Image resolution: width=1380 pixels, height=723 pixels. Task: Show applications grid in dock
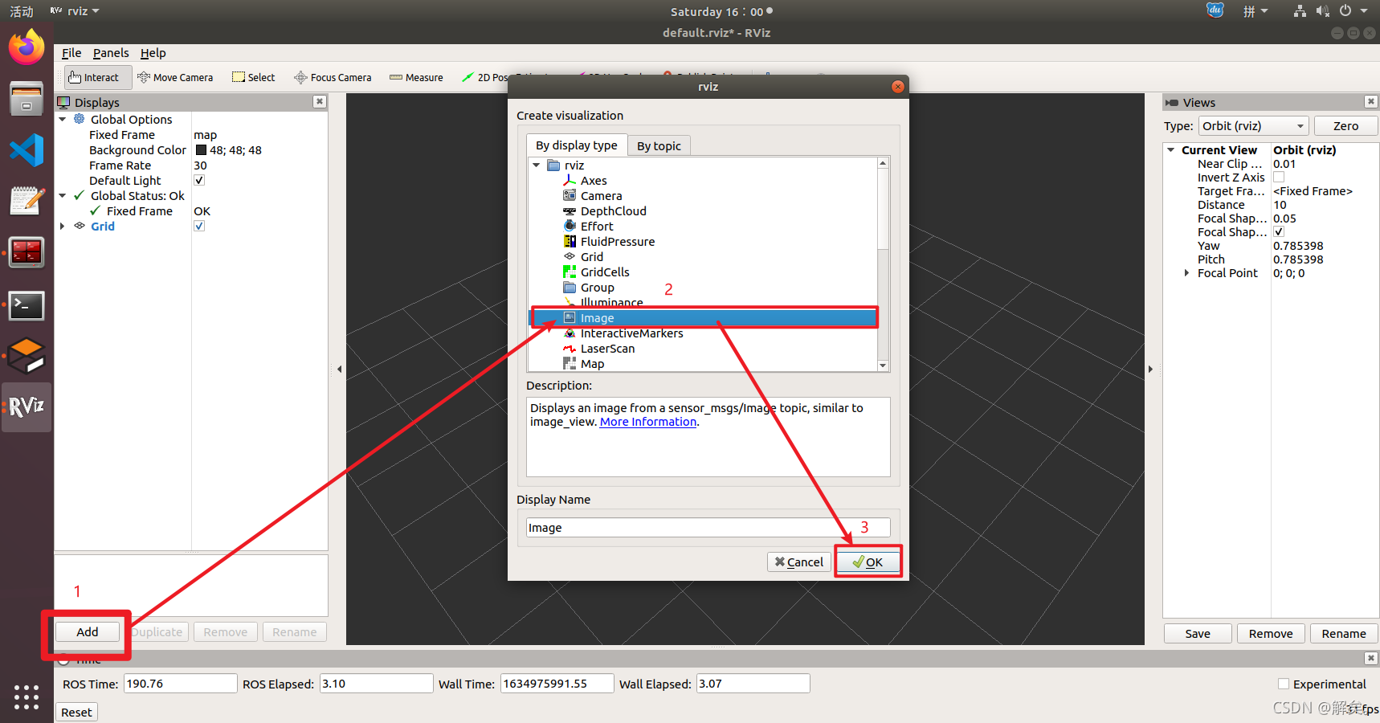tap(27, 696)
